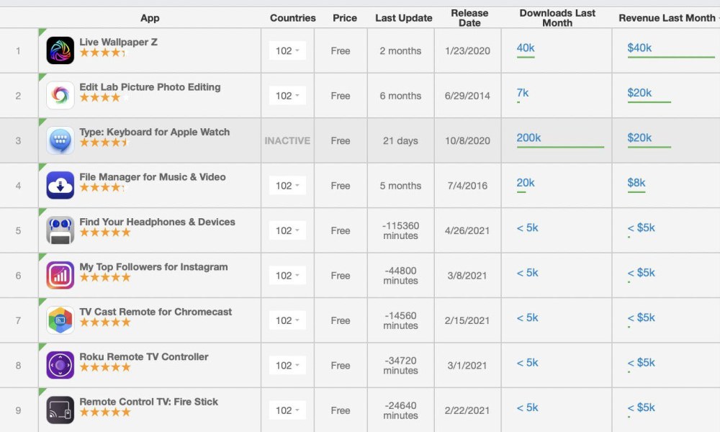Select the Type Keyboard for Apple Watch icon
Image resolution: width=720 pixels, height=432 pixels.
pos(60,140)
